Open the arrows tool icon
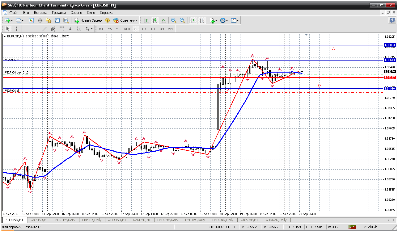 (87, 29)
